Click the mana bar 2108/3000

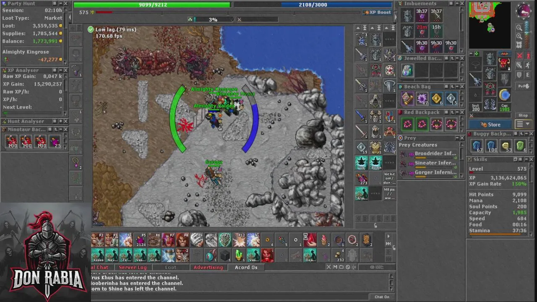tap(313, 5)
